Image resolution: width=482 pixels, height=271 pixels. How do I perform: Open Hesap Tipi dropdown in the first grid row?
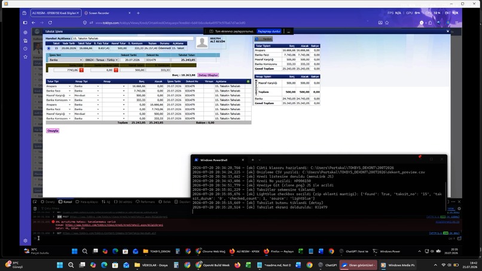pyautogui.click(x=87, y=86)
